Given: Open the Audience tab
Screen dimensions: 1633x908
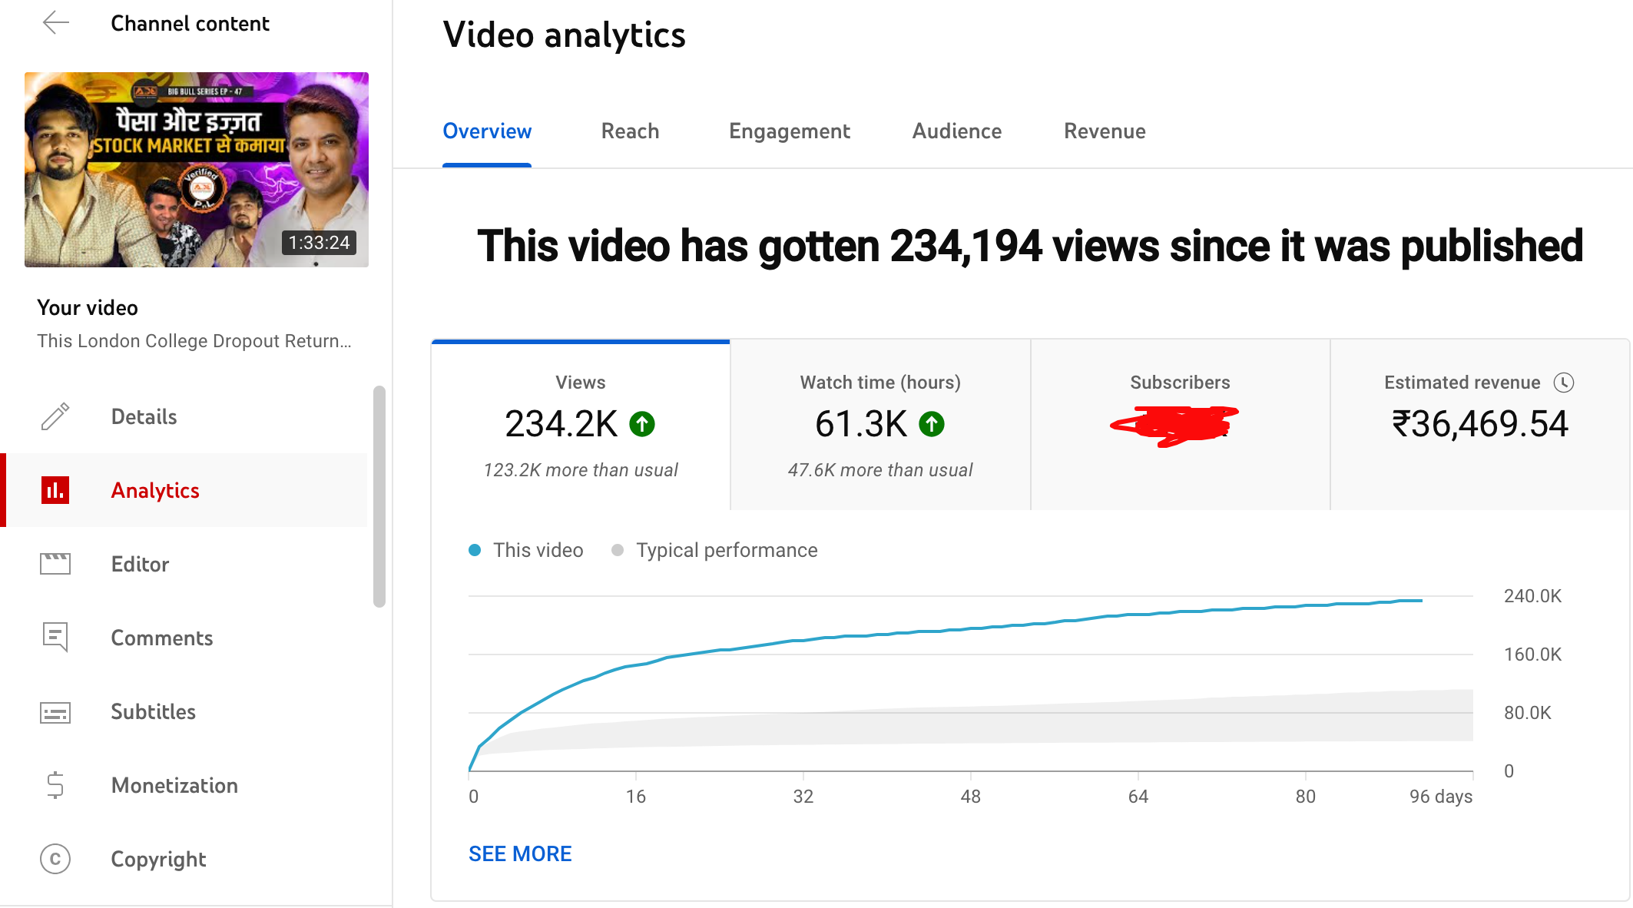Looking at the screenshot, I should pyautogui.click(x=956, y=131).
